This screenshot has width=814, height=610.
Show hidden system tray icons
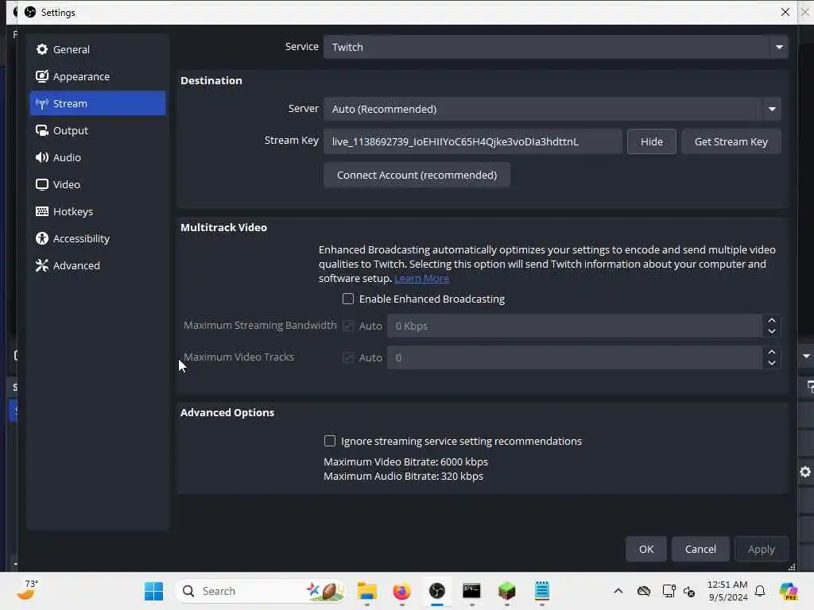618,591
